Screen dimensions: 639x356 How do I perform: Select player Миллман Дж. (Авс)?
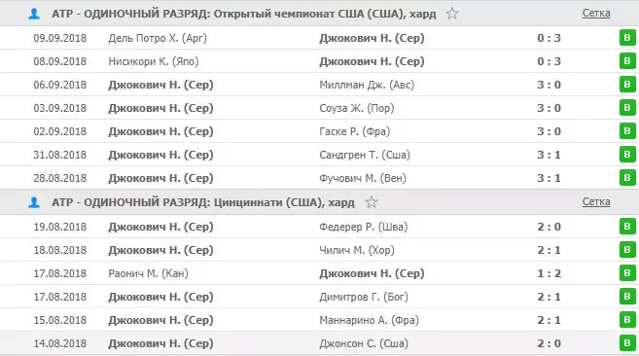click(367, 85)
